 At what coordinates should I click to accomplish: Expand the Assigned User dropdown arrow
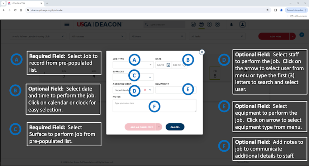pos(150,90)
